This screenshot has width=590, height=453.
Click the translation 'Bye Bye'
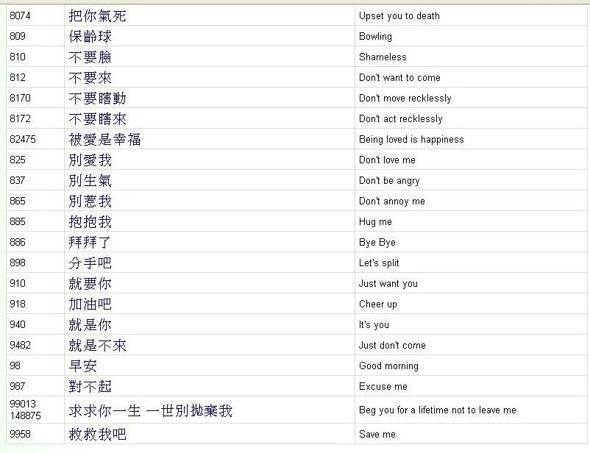[x=377, y=243]
